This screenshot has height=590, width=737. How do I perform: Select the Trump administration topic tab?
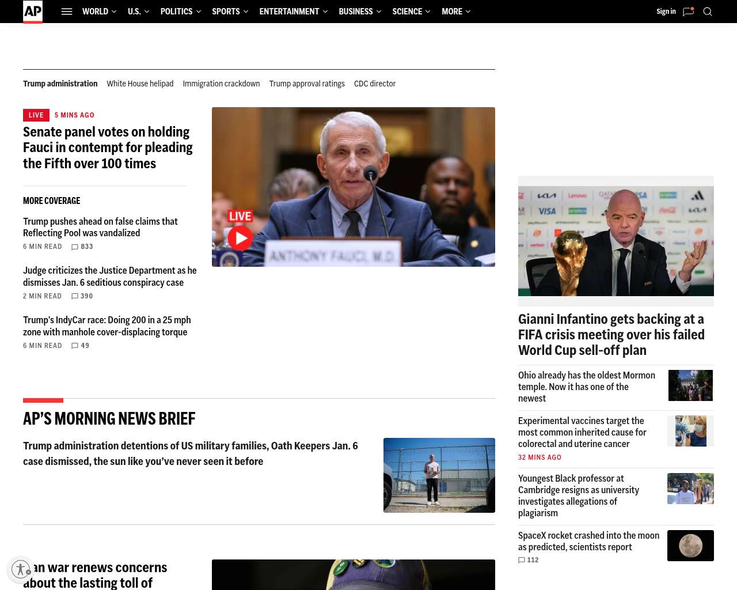60,84
